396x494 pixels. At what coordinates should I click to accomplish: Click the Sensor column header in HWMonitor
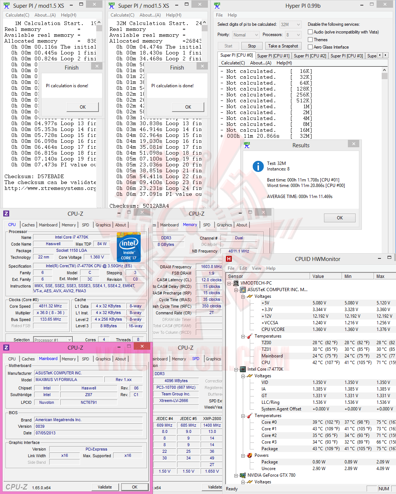coord(268,276)
